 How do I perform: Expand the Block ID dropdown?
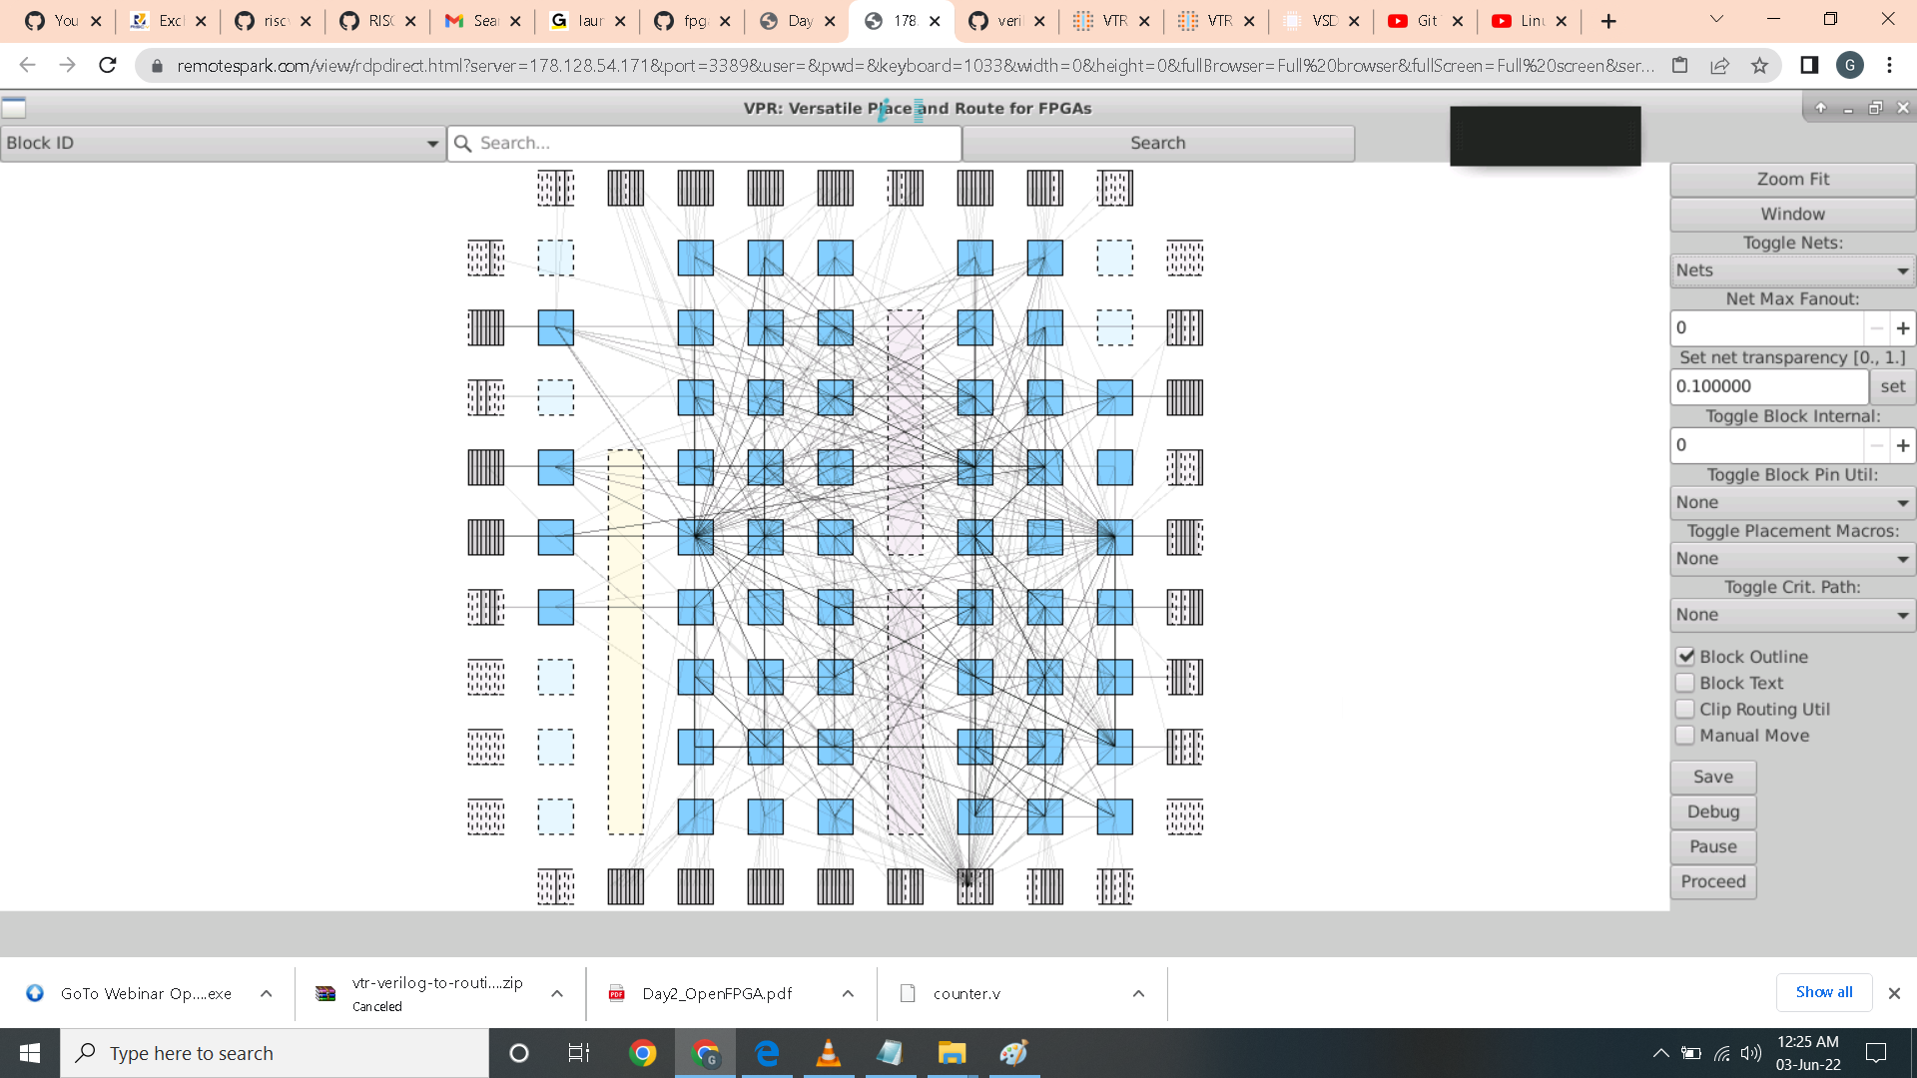[x=222, y=144]
